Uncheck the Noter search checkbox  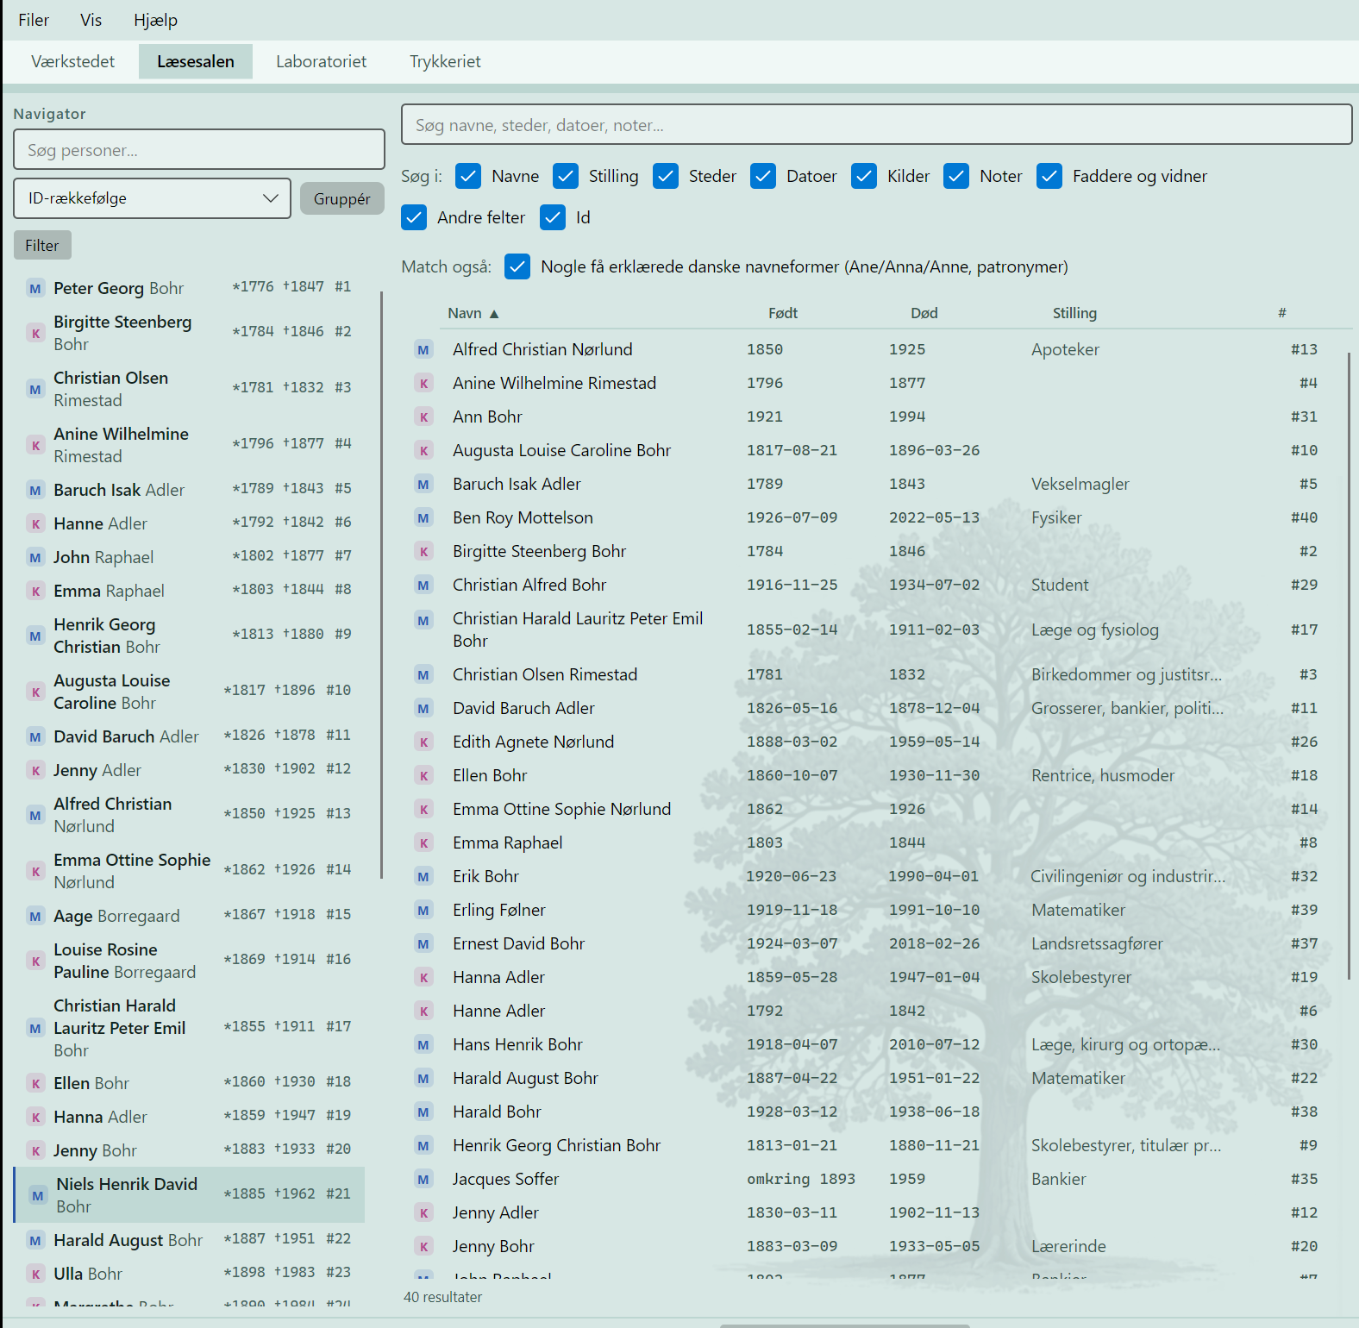coord(956,176)
